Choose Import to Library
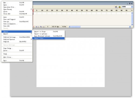 [49, 34]
